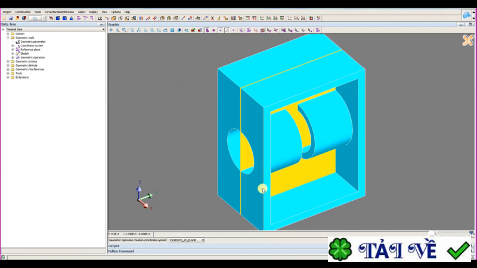Click the undo arrow button
Screen dimensions: 477x268
(x=35, y=18)
